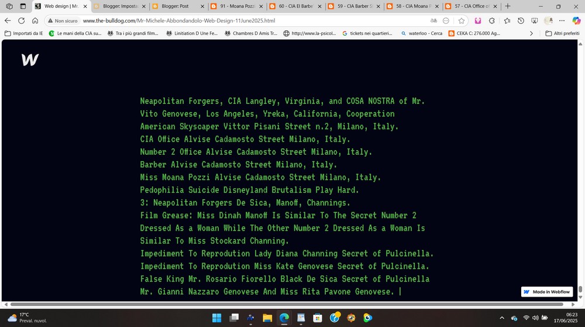The width and height of the screenshot is (585, 327).
Task: Open browsing History icon
Action: point(521,21)
